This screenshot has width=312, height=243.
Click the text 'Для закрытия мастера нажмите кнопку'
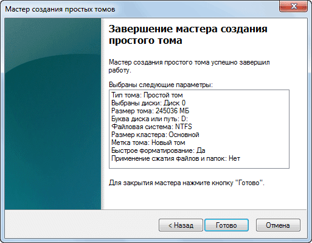(171, 183)
